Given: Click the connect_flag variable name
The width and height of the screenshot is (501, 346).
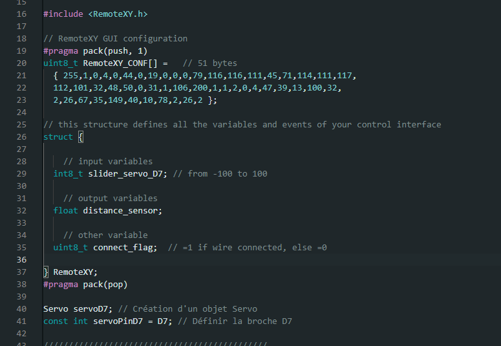Looking at the screenshot, I should pos(125,248).
